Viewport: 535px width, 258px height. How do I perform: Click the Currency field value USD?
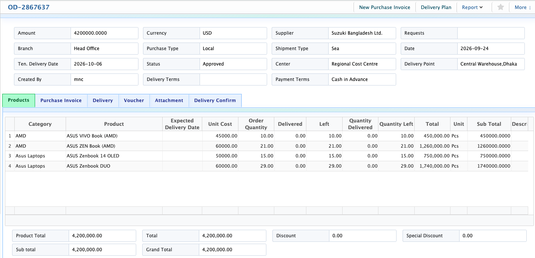pos(233,33)
